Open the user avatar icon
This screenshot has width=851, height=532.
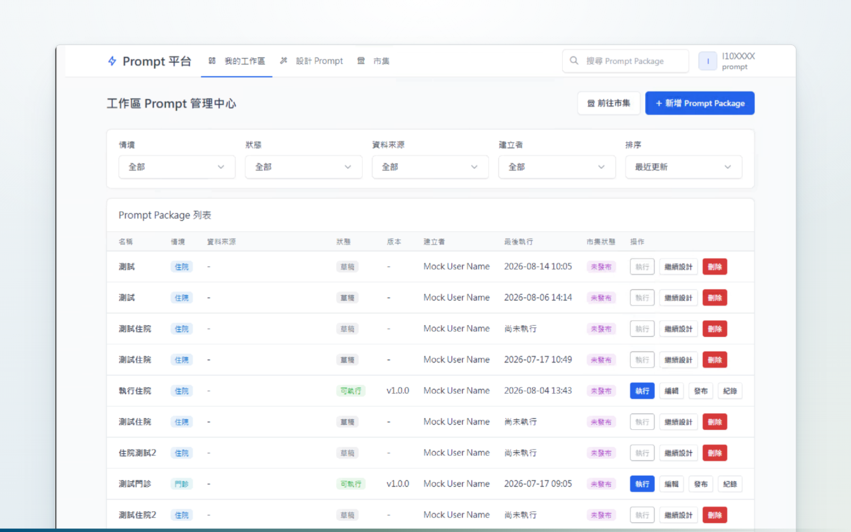click(x=707, y=61)
